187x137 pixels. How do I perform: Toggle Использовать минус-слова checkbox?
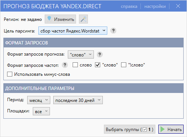coord(10,74)
